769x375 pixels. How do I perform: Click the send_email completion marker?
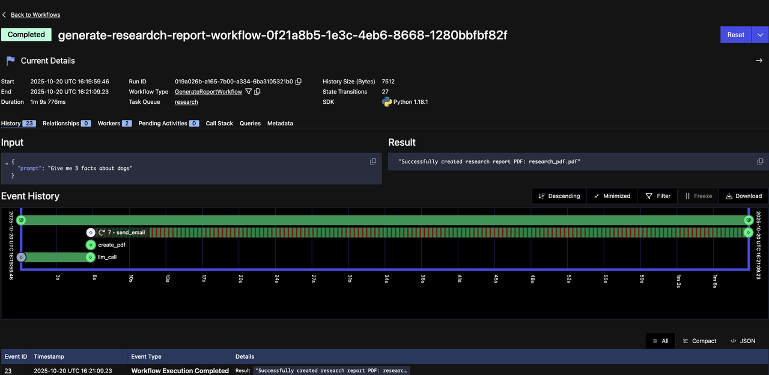(749, 232)
